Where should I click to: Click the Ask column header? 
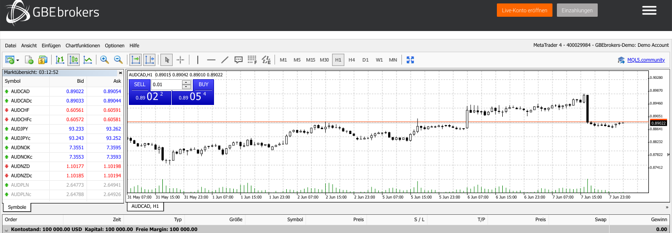click(x=105, y=81)
